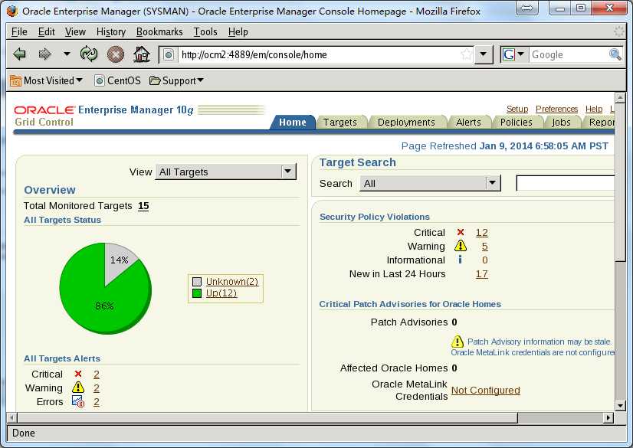This screenshot has height=448, width=633.
Task: Open the Target Search type dropdown
Action: click(430, 184)
